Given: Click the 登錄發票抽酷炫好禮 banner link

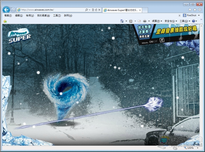Looking at the screenshot, I should coord(176,30).
